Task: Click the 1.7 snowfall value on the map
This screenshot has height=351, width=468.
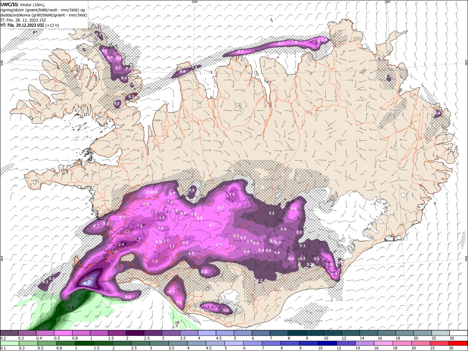Action: [x=137, y=240]
